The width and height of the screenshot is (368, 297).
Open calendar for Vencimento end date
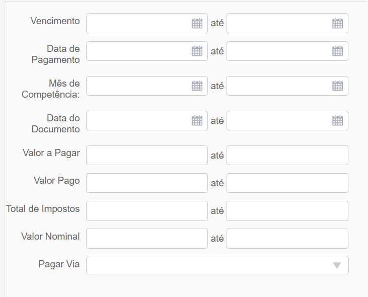point(337,23)
